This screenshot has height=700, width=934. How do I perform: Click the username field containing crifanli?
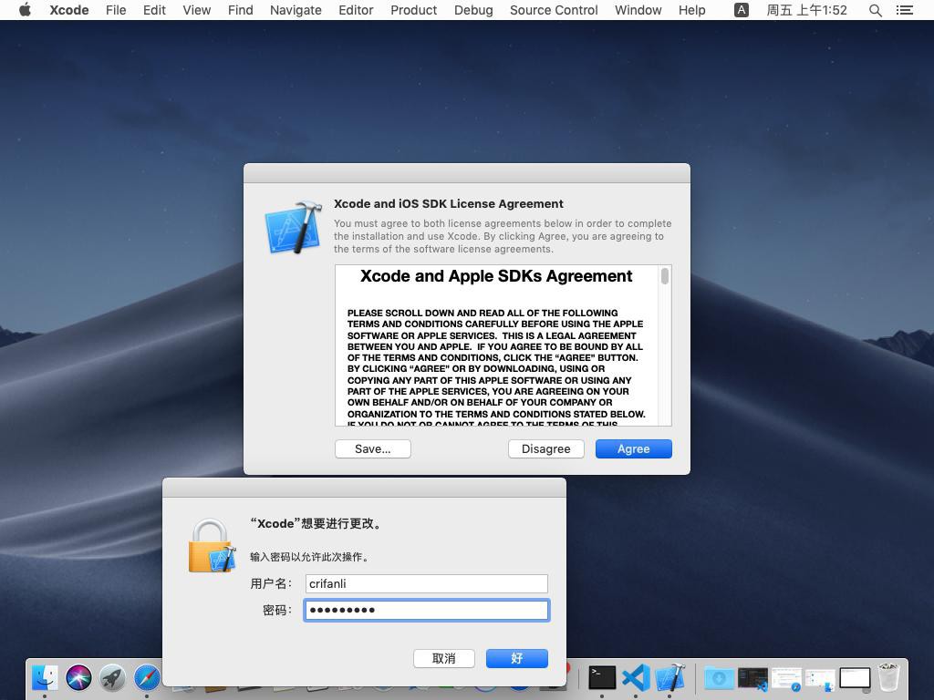point(427,583)
